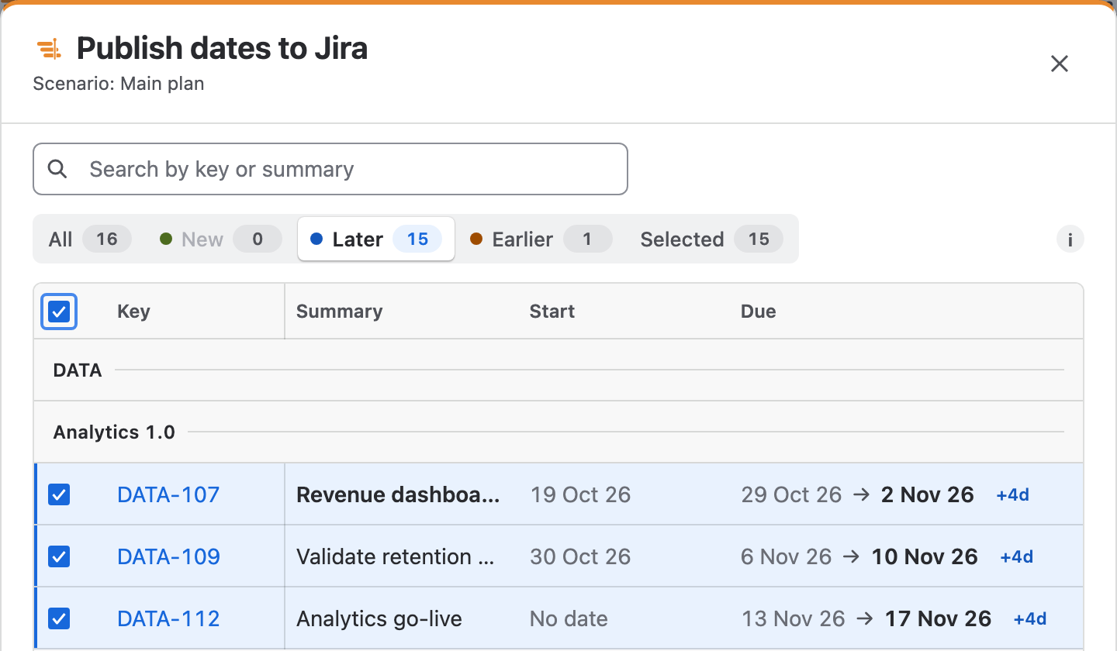The height and width of the screenshot is (651, 1117).
Task: Click the 'Revenue dashboa…' summary cell
Action: click(x=398, y=494)
